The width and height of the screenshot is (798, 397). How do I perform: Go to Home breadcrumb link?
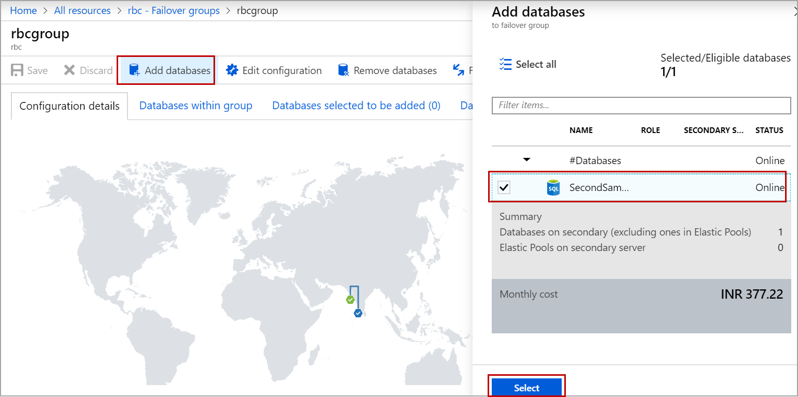coord(23,10)
